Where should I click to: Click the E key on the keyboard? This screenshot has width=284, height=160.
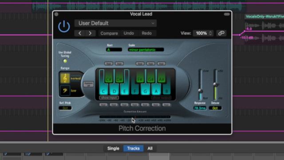pyautogui.click(x=124, y=91)
